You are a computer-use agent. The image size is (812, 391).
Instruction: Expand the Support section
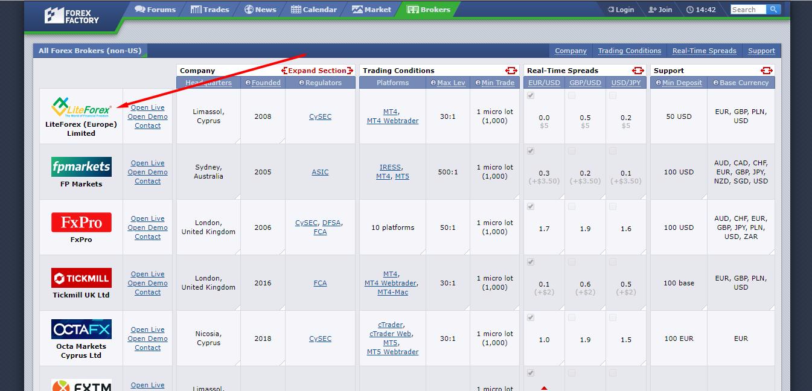(x=767, y=71)
